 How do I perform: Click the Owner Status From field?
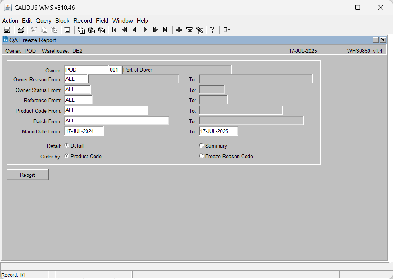tap(77, 89)
